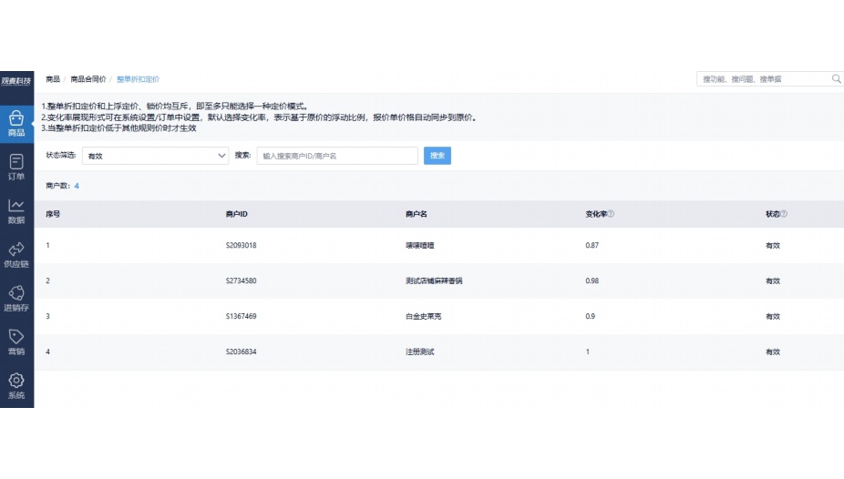844x479 pixels.
Task: Click 有效 status in row S2734580
Action: click(x=773, y=280)
